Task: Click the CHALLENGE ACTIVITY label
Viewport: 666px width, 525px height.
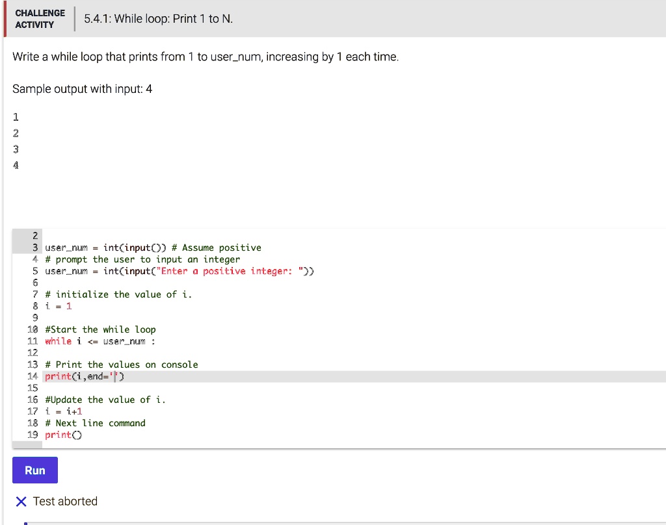Action: pos(40,19)
